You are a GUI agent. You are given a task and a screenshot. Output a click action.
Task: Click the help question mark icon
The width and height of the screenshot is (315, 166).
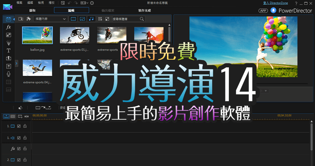pos(296,3)
